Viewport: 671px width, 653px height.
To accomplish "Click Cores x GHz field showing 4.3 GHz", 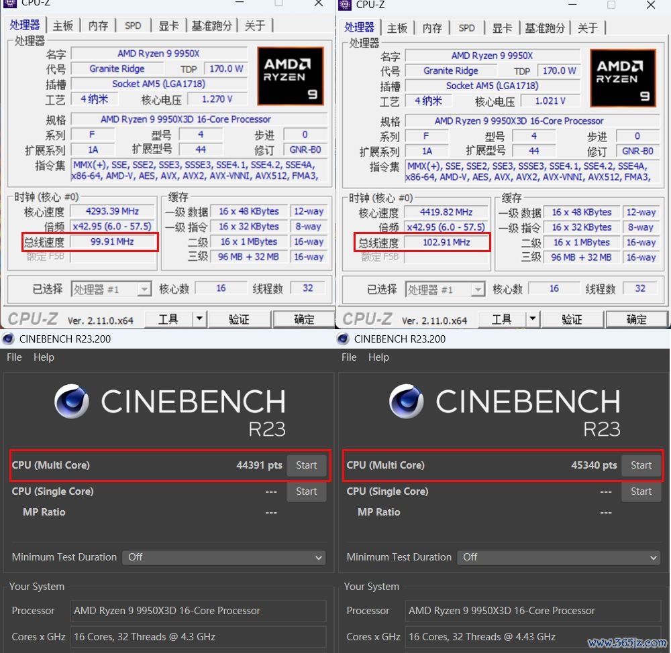I will click(198, 637).
